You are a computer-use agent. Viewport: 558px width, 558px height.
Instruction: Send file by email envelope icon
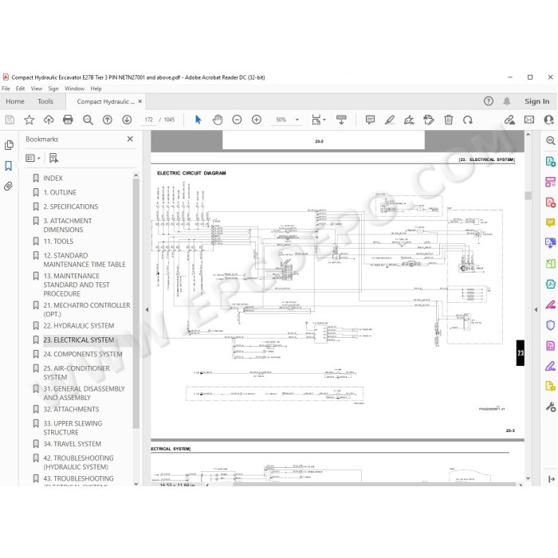[x=529, y=120]
